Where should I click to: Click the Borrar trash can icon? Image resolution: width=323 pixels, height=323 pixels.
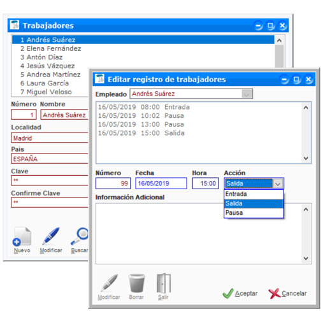(136, 283)
